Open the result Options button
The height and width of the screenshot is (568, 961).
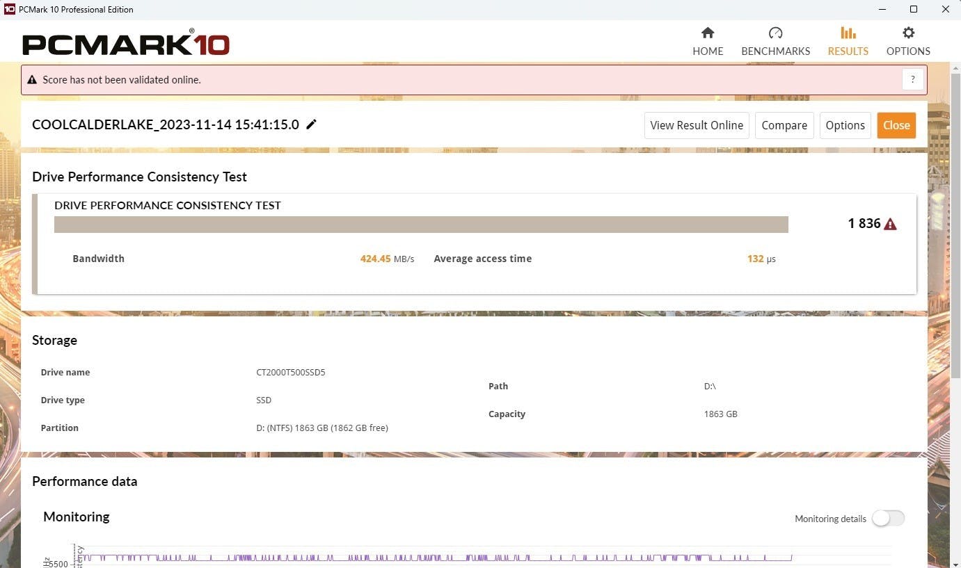coord(845,125)
